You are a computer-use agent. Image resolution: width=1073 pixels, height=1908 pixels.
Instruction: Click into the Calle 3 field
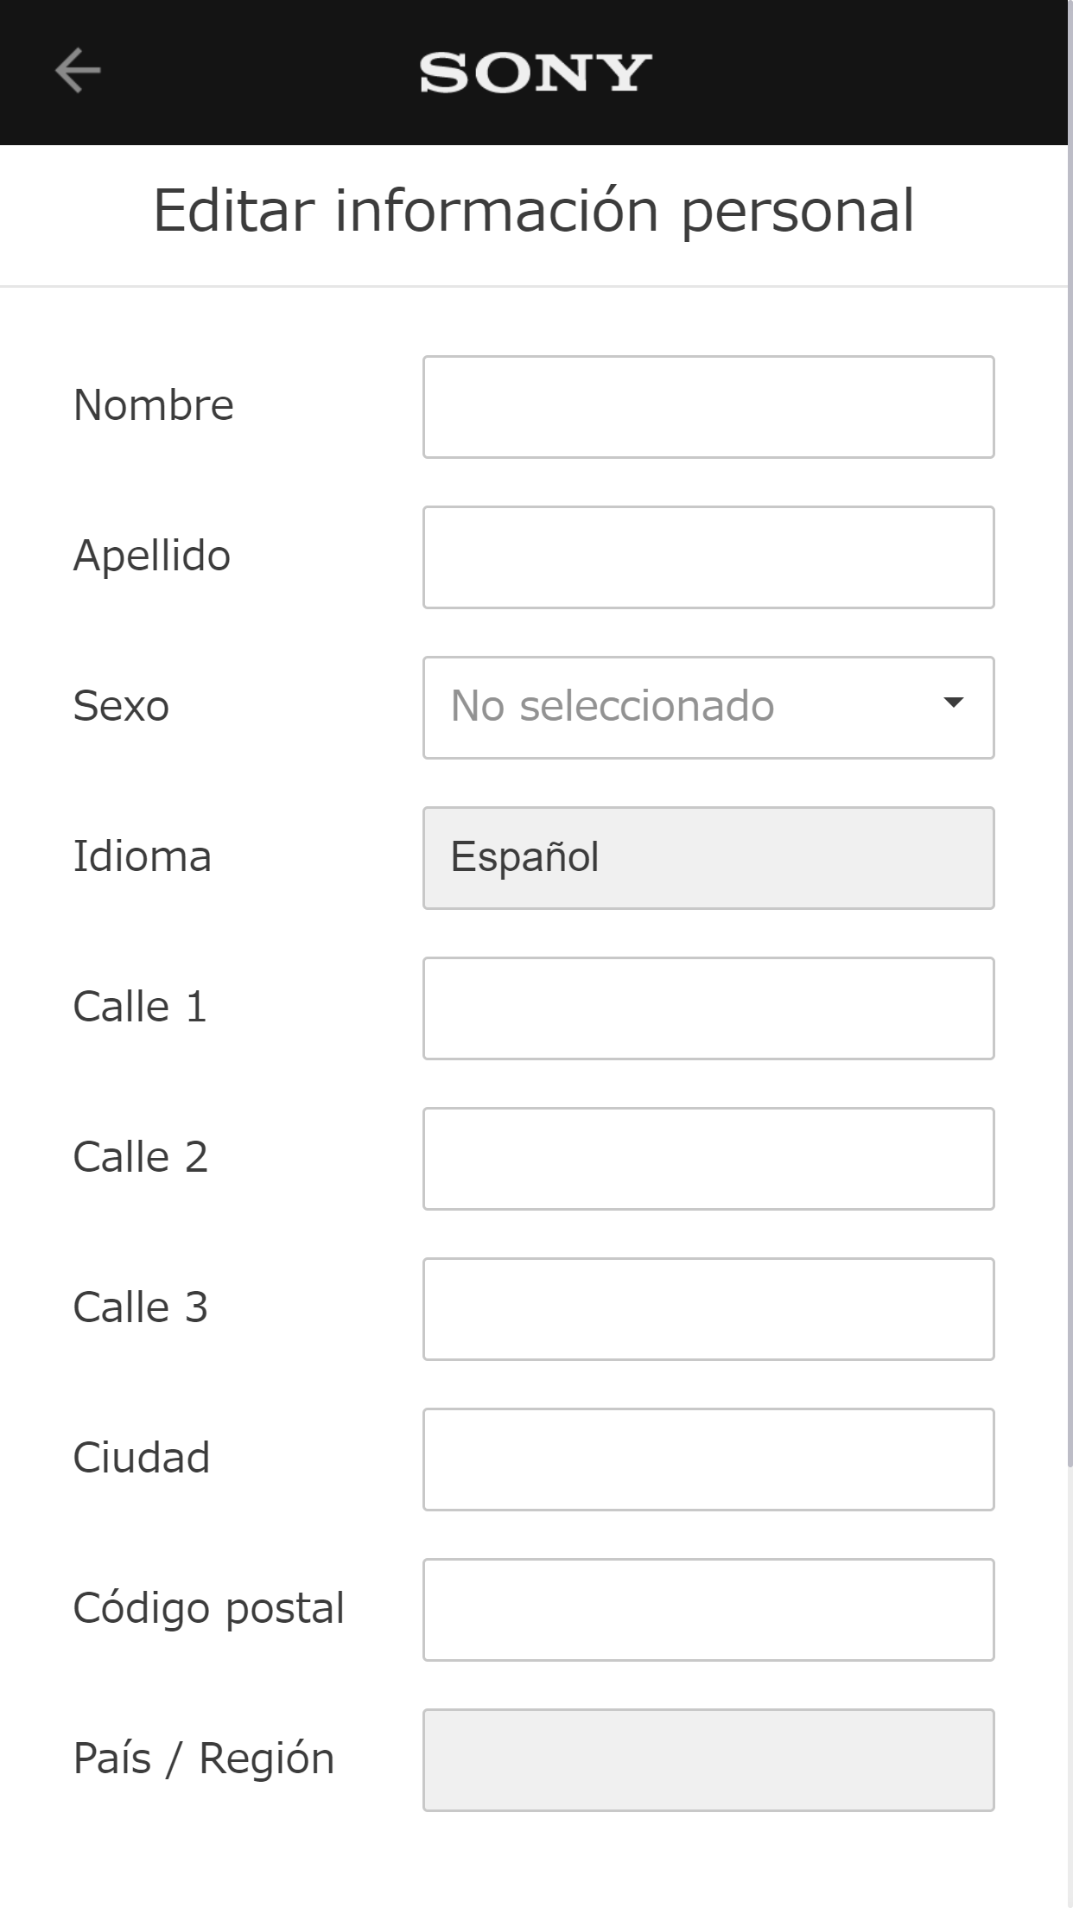click(708, 1309)
